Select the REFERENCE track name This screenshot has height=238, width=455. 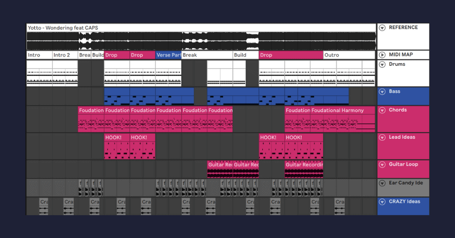click(403, 27)
